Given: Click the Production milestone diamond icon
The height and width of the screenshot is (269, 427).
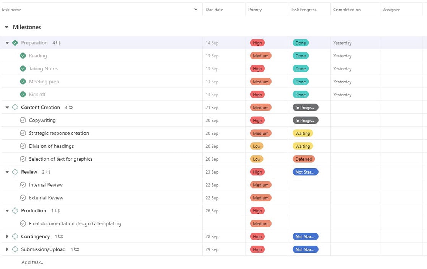Looking at the screenshot, I should click(15, 211).
